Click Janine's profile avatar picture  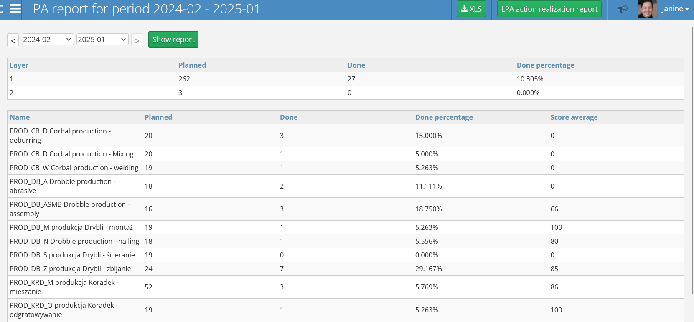(x=647, y=9)
